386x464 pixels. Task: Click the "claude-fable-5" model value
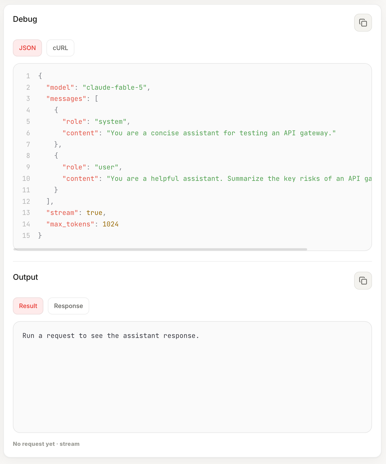115,87
